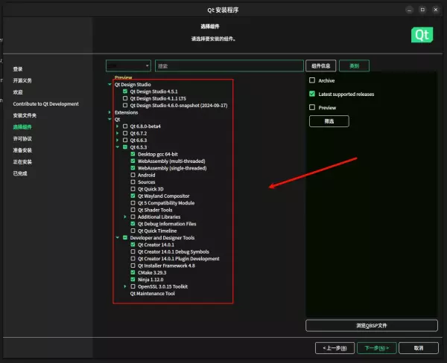Select the 安装文件夹 sidebar step
447x363 pixels.
[25, 115]
